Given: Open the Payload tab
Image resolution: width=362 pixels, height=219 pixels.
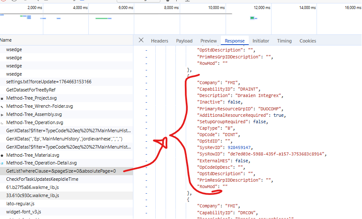Looking at the screenshot, I should 184,41.
